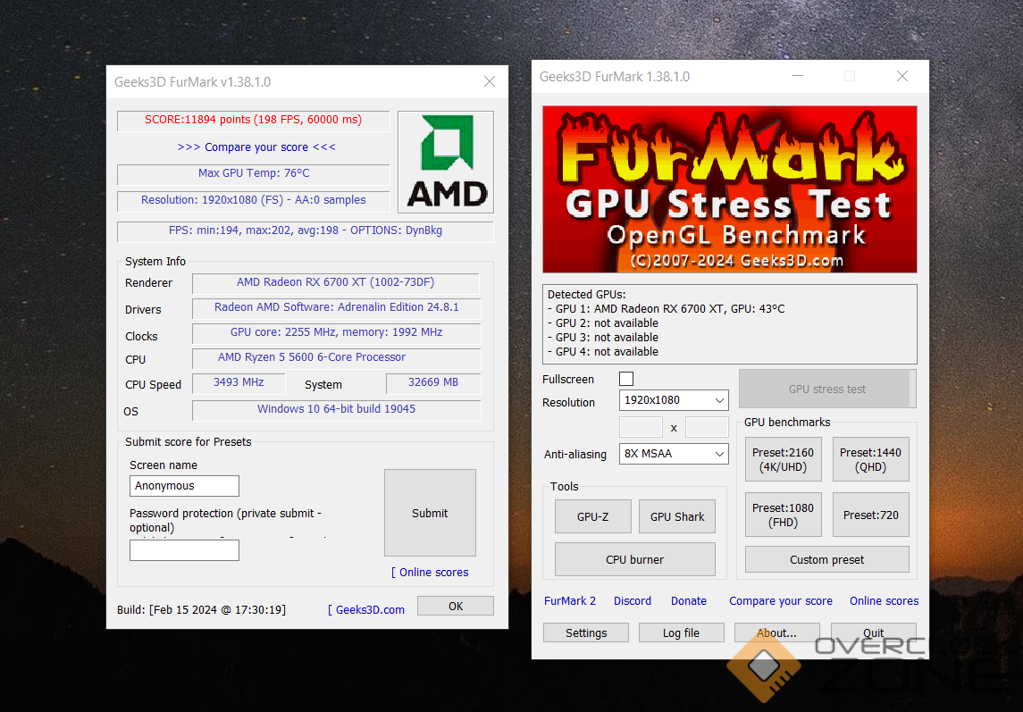Close the FurMark score results window
This screenshot has width=1023, height=712.
[490, 81]
